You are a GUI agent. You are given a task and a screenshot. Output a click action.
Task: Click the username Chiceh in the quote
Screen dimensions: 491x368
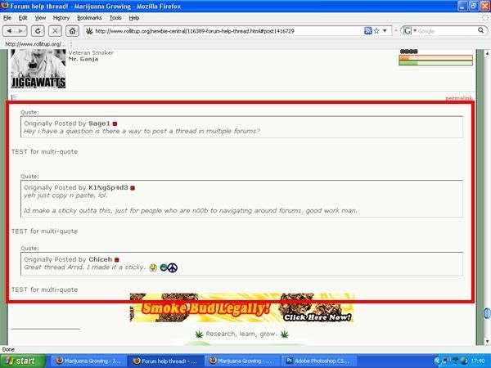[x=100, y=259]
